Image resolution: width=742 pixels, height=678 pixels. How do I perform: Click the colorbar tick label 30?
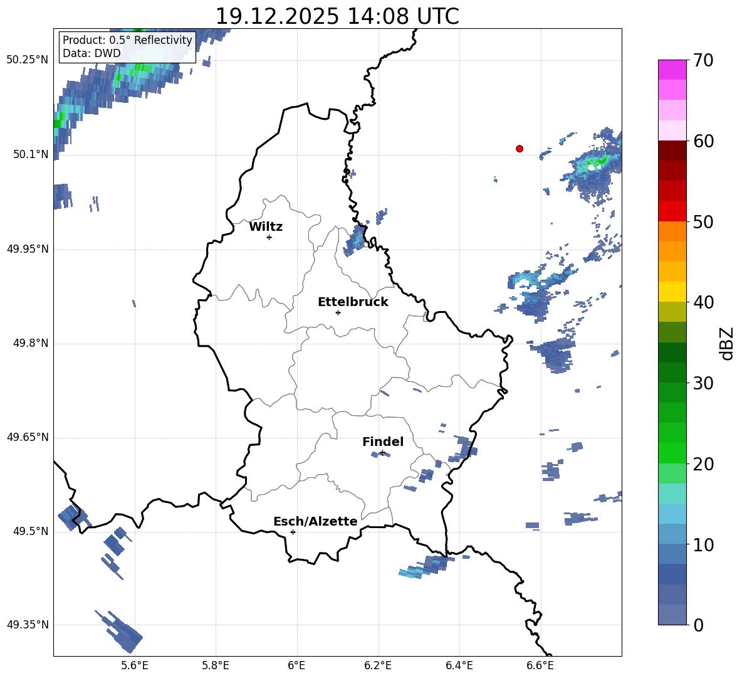click(x=703, y=383)
